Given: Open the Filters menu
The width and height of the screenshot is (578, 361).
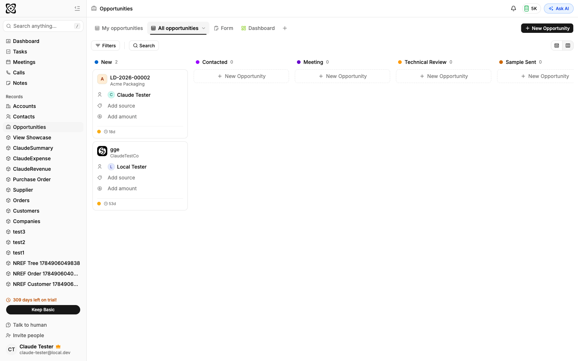Looking at the screenshot, I should pos(105,45).
